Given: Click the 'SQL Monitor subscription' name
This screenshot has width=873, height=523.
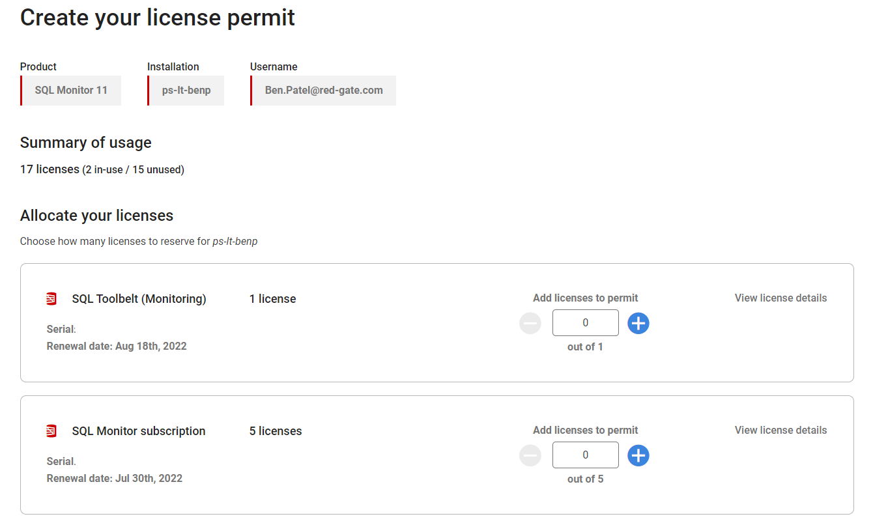Looking at the screenshot, I should (x=139, y=431).
